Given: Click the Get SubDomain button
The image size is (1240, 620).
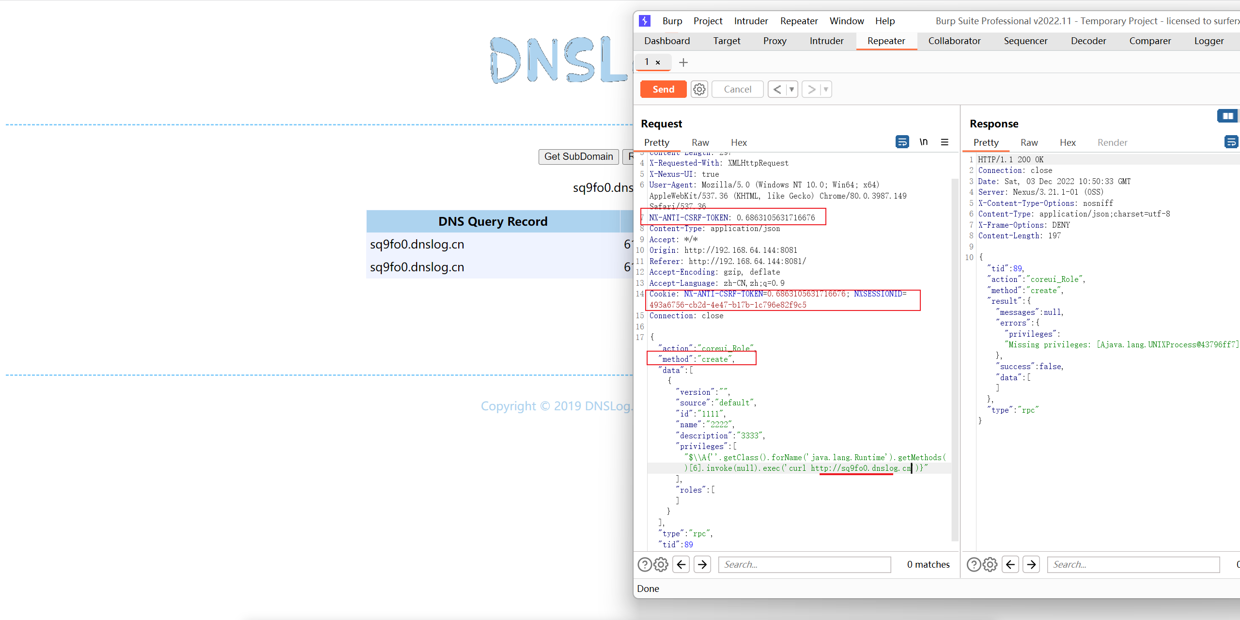Looking at the screenshot, I should click(x=578, y=156).
